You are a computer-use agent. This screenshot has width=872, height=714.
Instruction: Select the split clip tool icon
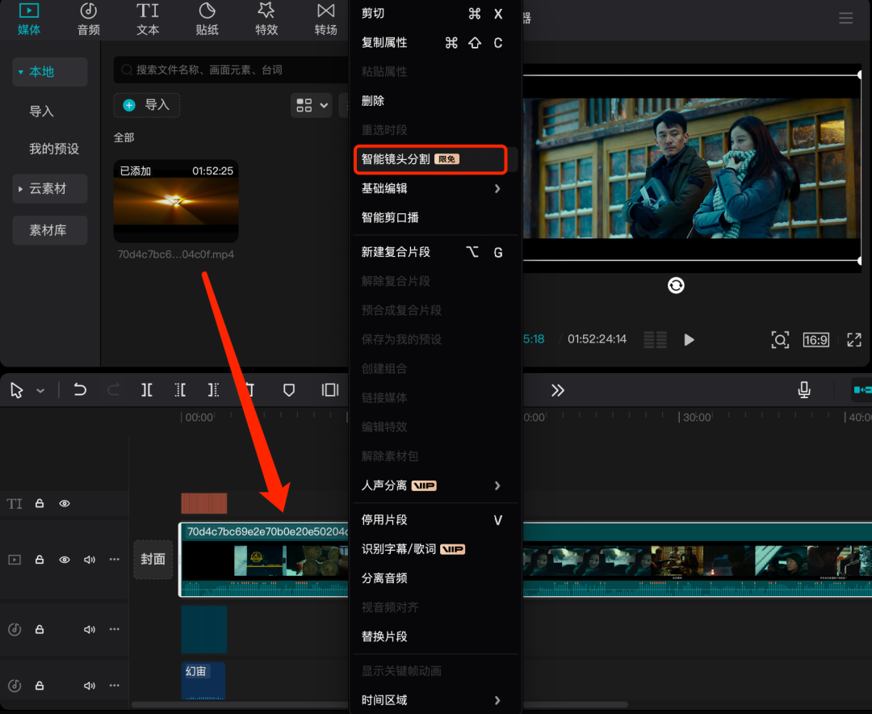[146, 389]
